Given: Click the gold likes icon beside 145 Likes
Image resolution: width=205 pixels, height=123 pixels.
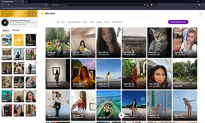Looking at the screenshot, I should point(42,14).
